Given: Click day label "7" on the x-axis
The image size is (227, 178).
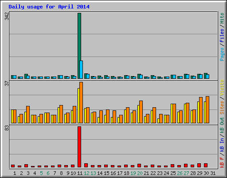Looking at the screenshot, I should [55, 173].
